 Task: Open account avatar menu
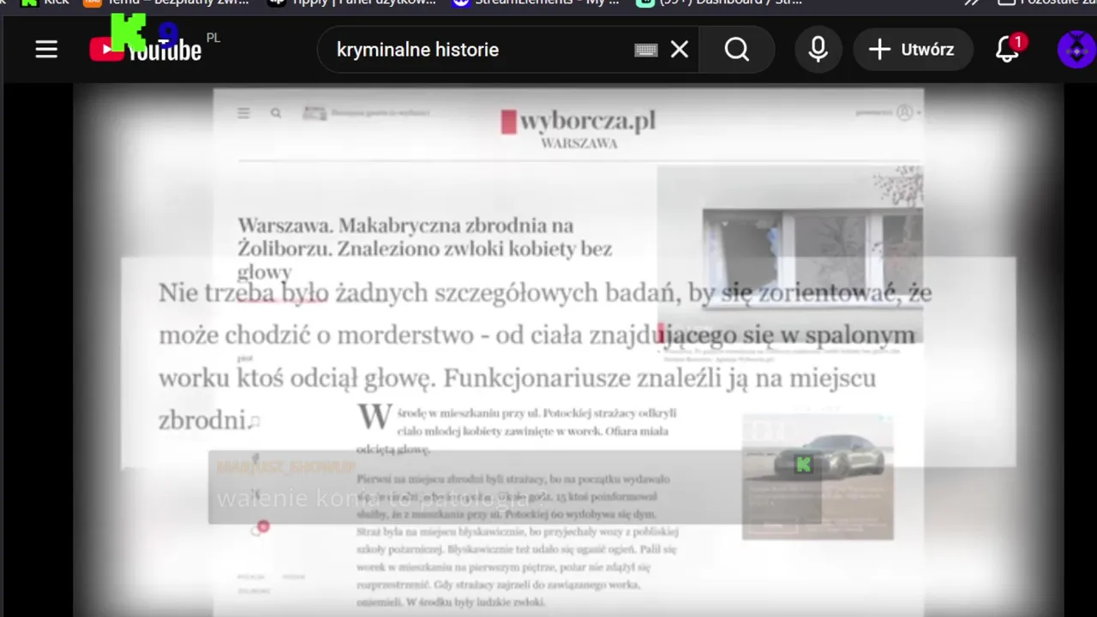[1076, 50]
